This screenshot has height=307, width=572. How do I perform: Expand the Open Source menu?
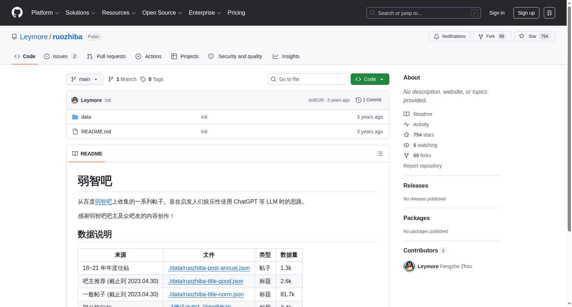coord(162,13)
